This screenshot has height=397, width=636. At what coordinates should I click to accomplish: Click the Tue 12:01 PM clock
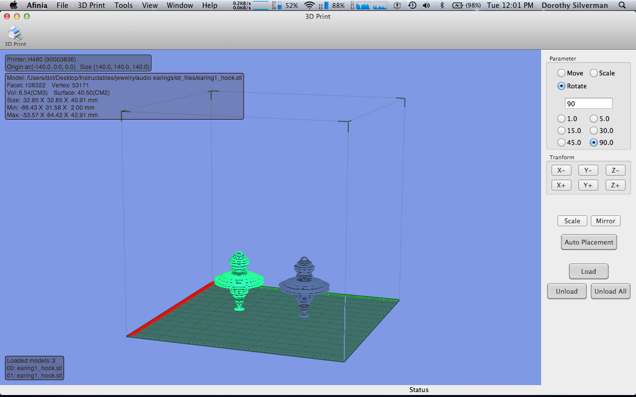click(x=510, y=5)
